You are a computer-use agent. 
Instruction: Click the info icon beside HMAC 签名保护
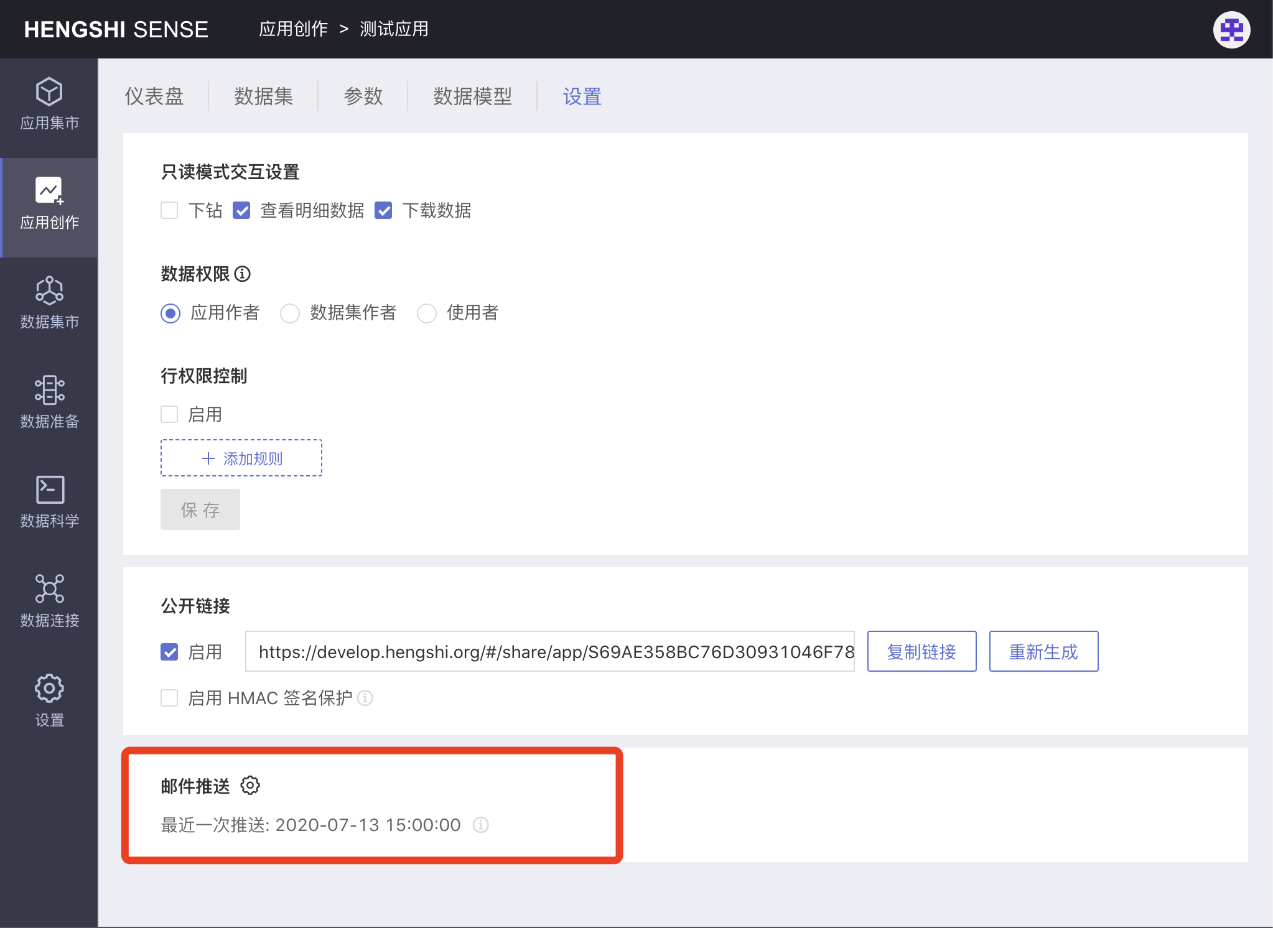pos(366,698)
